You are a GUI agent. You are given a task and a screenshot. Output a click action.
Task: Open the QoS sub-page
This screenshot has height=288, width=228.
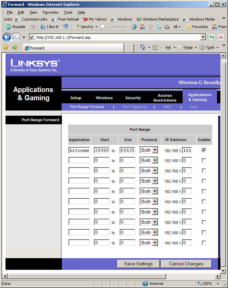(x=194, y=107)
